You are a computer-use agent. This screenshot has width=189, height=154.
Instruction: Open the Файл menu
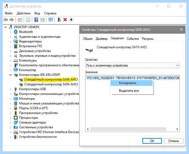point(9,13)
